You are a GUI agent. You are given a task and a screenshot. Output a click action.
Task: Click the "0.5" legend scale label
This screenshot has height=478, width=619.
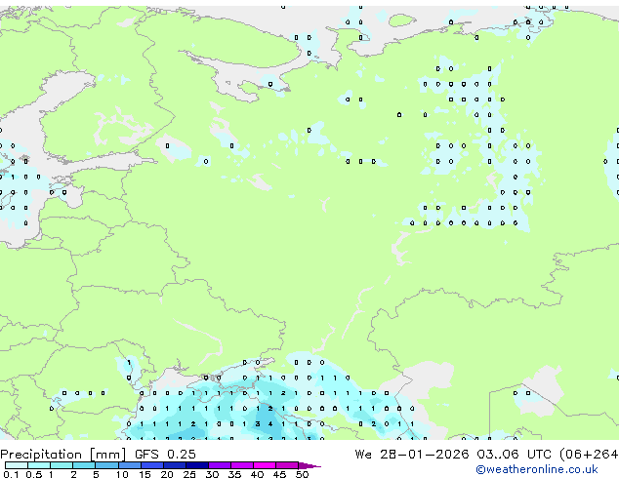34,474
